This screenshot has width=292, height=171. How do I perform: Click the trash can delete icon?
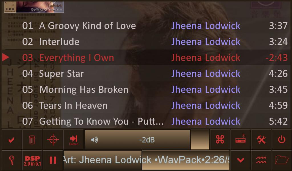point(32,140)
